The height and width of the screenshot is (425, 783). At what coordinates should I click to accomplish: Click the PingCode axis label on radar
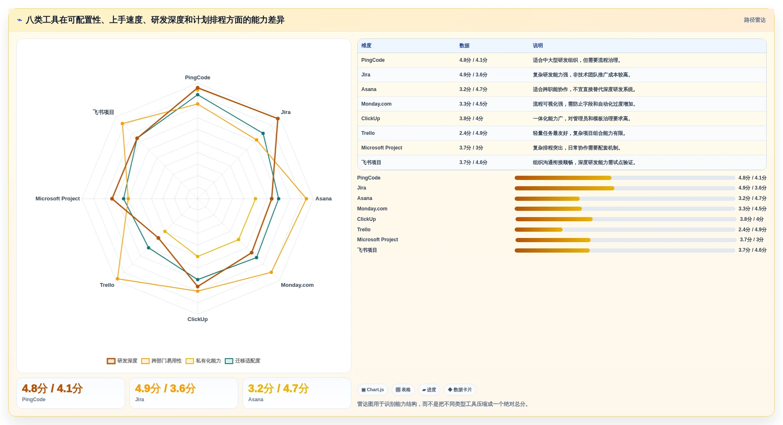(197, 78)
